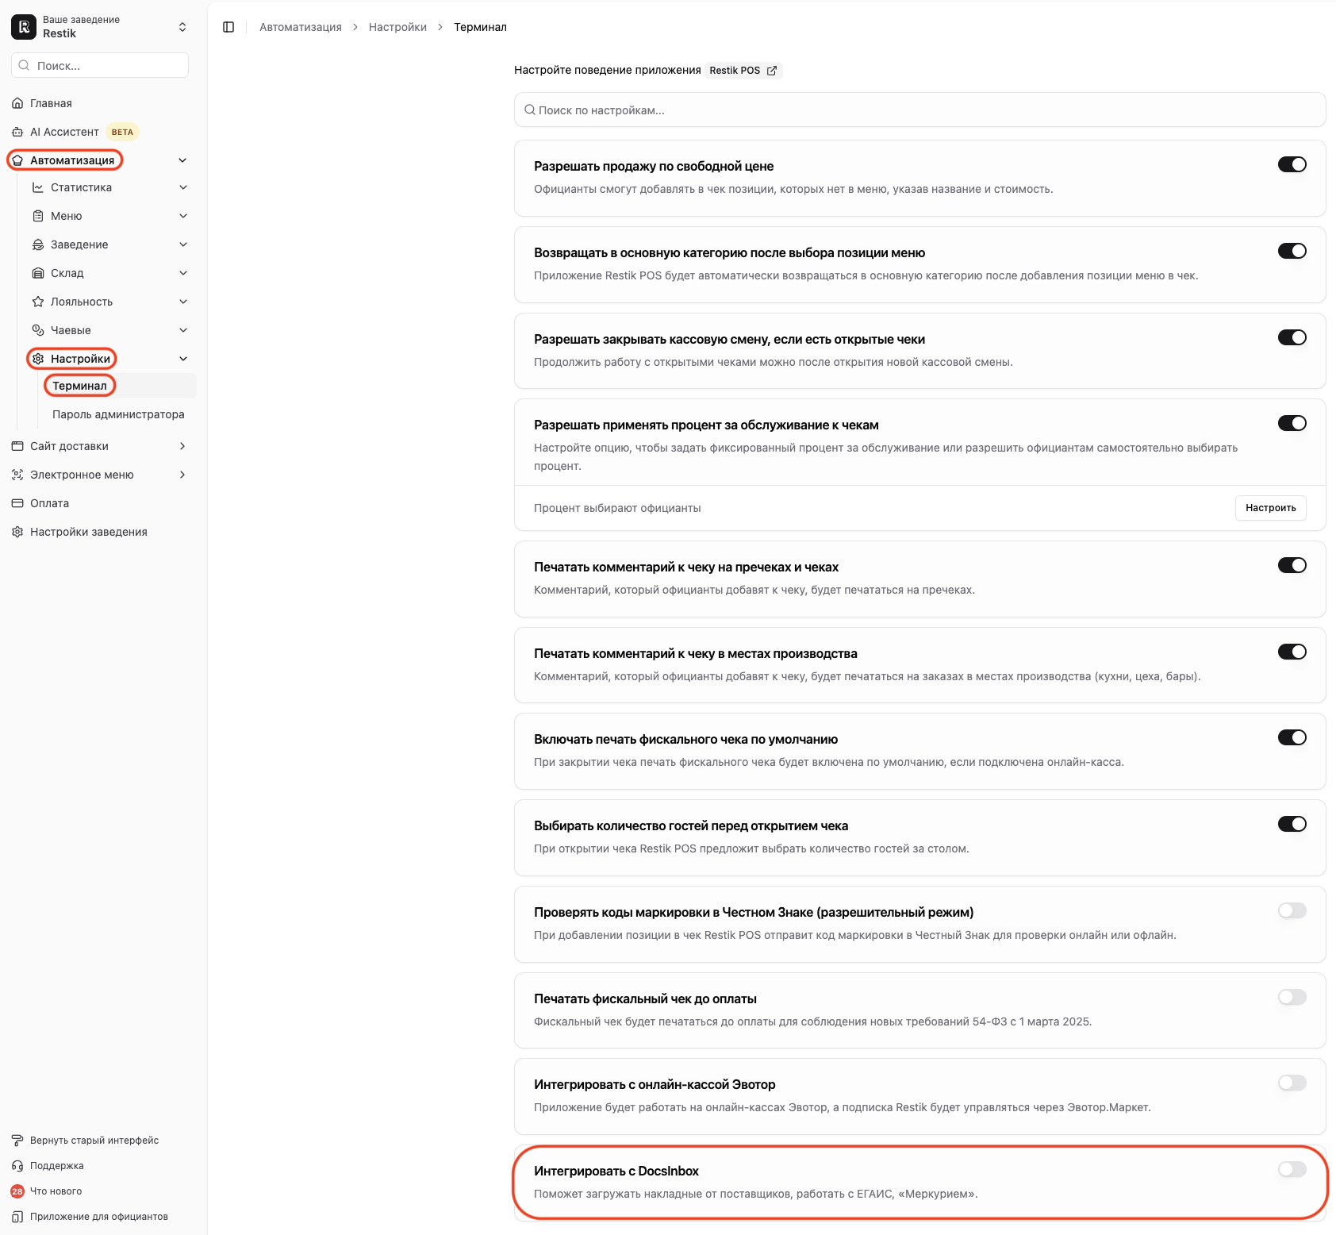Open the AI Ассистент section
Image resolution: width=1336 pixels, height=1235 pixels.
[64, 132]
